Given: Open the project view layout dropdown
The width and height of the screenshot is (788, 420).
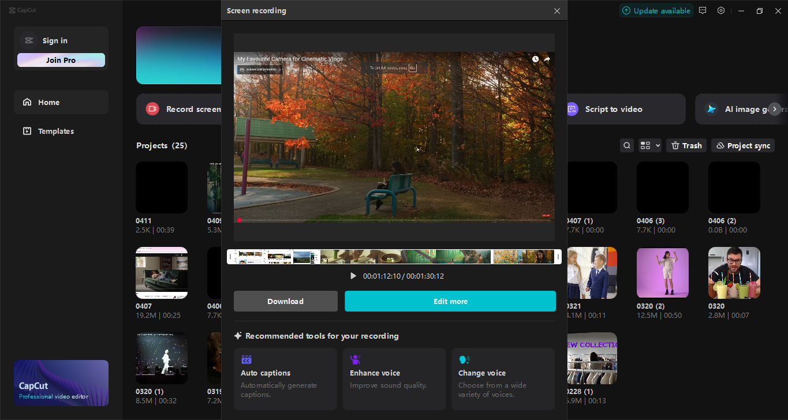Looking at the screenshot, I should (x=650, y=145).
